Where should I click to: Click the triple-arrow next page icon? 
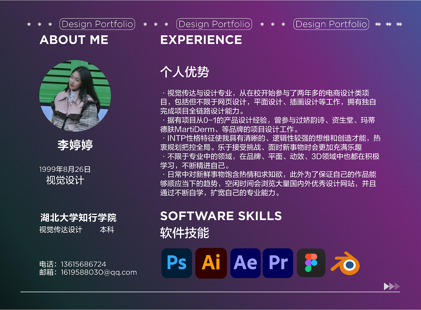point(392,286)
